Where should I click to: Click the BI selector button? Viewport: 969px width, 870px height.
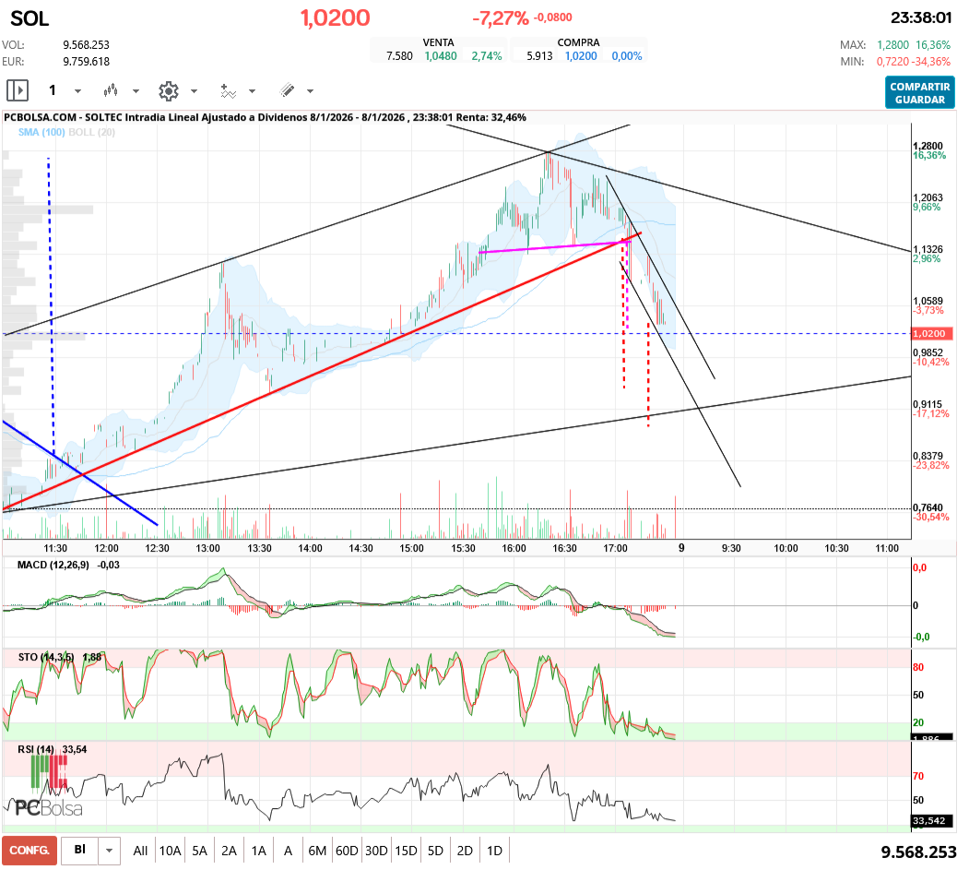pos(80,850)
